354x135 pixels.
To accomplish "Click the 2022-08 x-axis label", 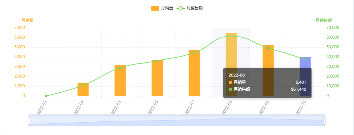I will (227, 107).
